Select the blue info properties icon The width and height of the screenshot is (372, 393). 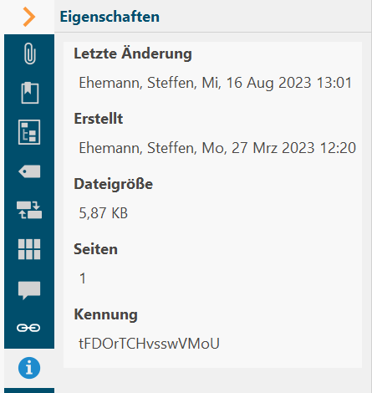pos(29,368)
